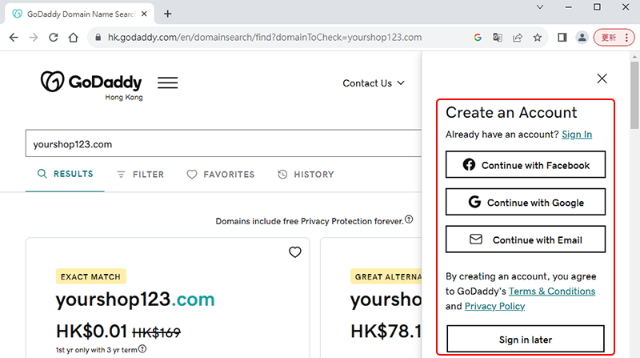
Task: Click the EXACT MATCH badge
Action: pos(90,276)
